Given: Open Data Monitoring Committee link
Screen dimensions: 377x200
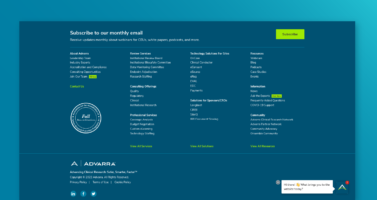Looking at the screenshot, I should coord(147,67).
